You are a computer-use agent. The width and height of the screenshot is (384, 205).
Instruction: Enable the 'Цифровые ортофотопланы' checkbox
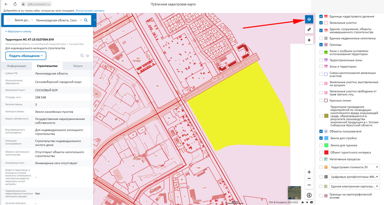point(321,176)
